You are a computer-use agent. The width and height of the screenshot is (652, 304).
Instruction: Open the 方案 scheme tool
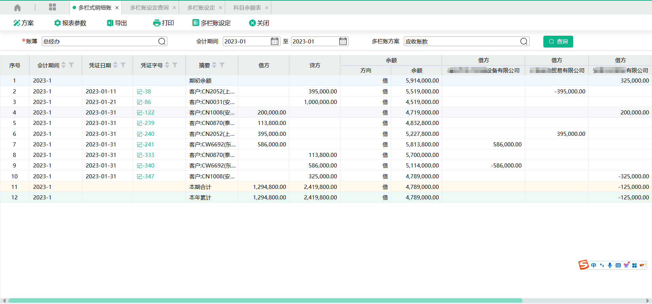(23, 23)
